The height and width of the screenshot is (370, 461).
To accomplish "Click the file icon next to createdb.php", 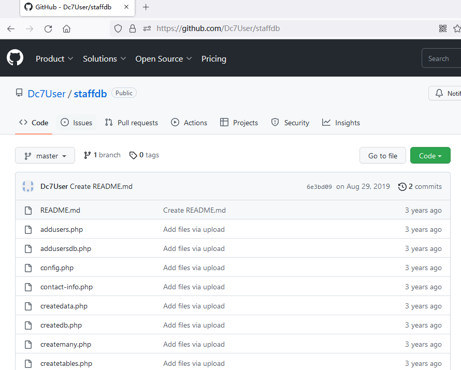I will click(x=28, y=325).
